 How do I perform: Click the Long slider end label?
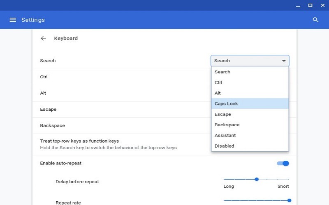click(229, 187)
